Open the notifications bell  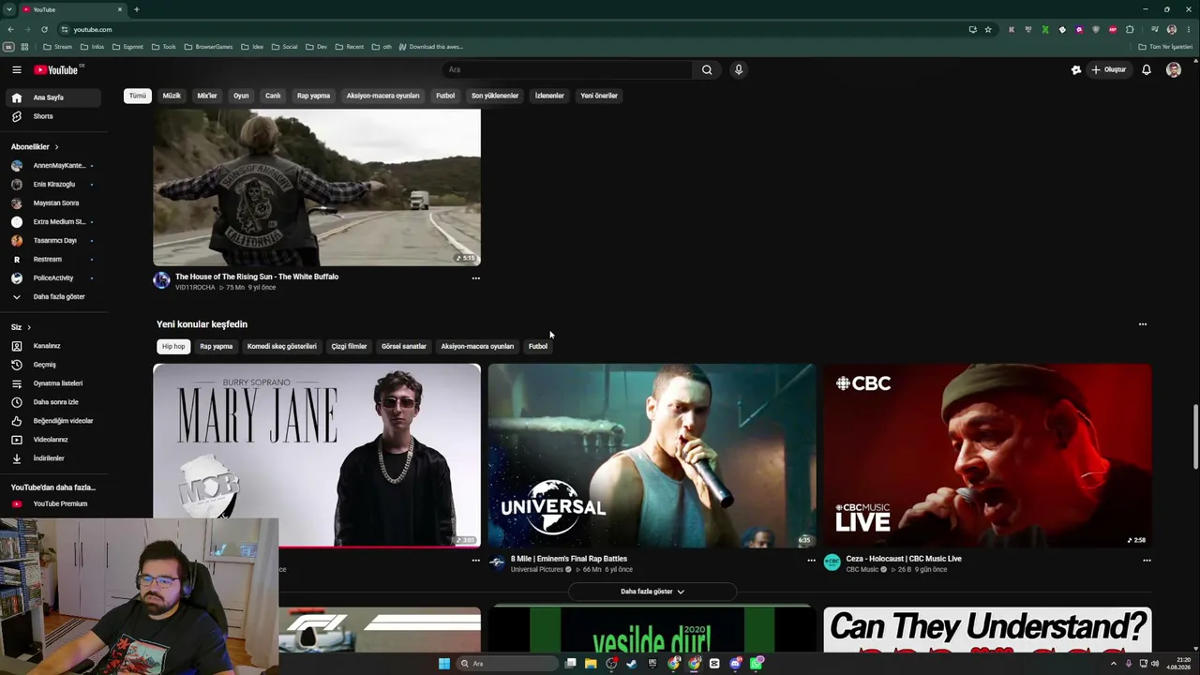(1146, 69)
